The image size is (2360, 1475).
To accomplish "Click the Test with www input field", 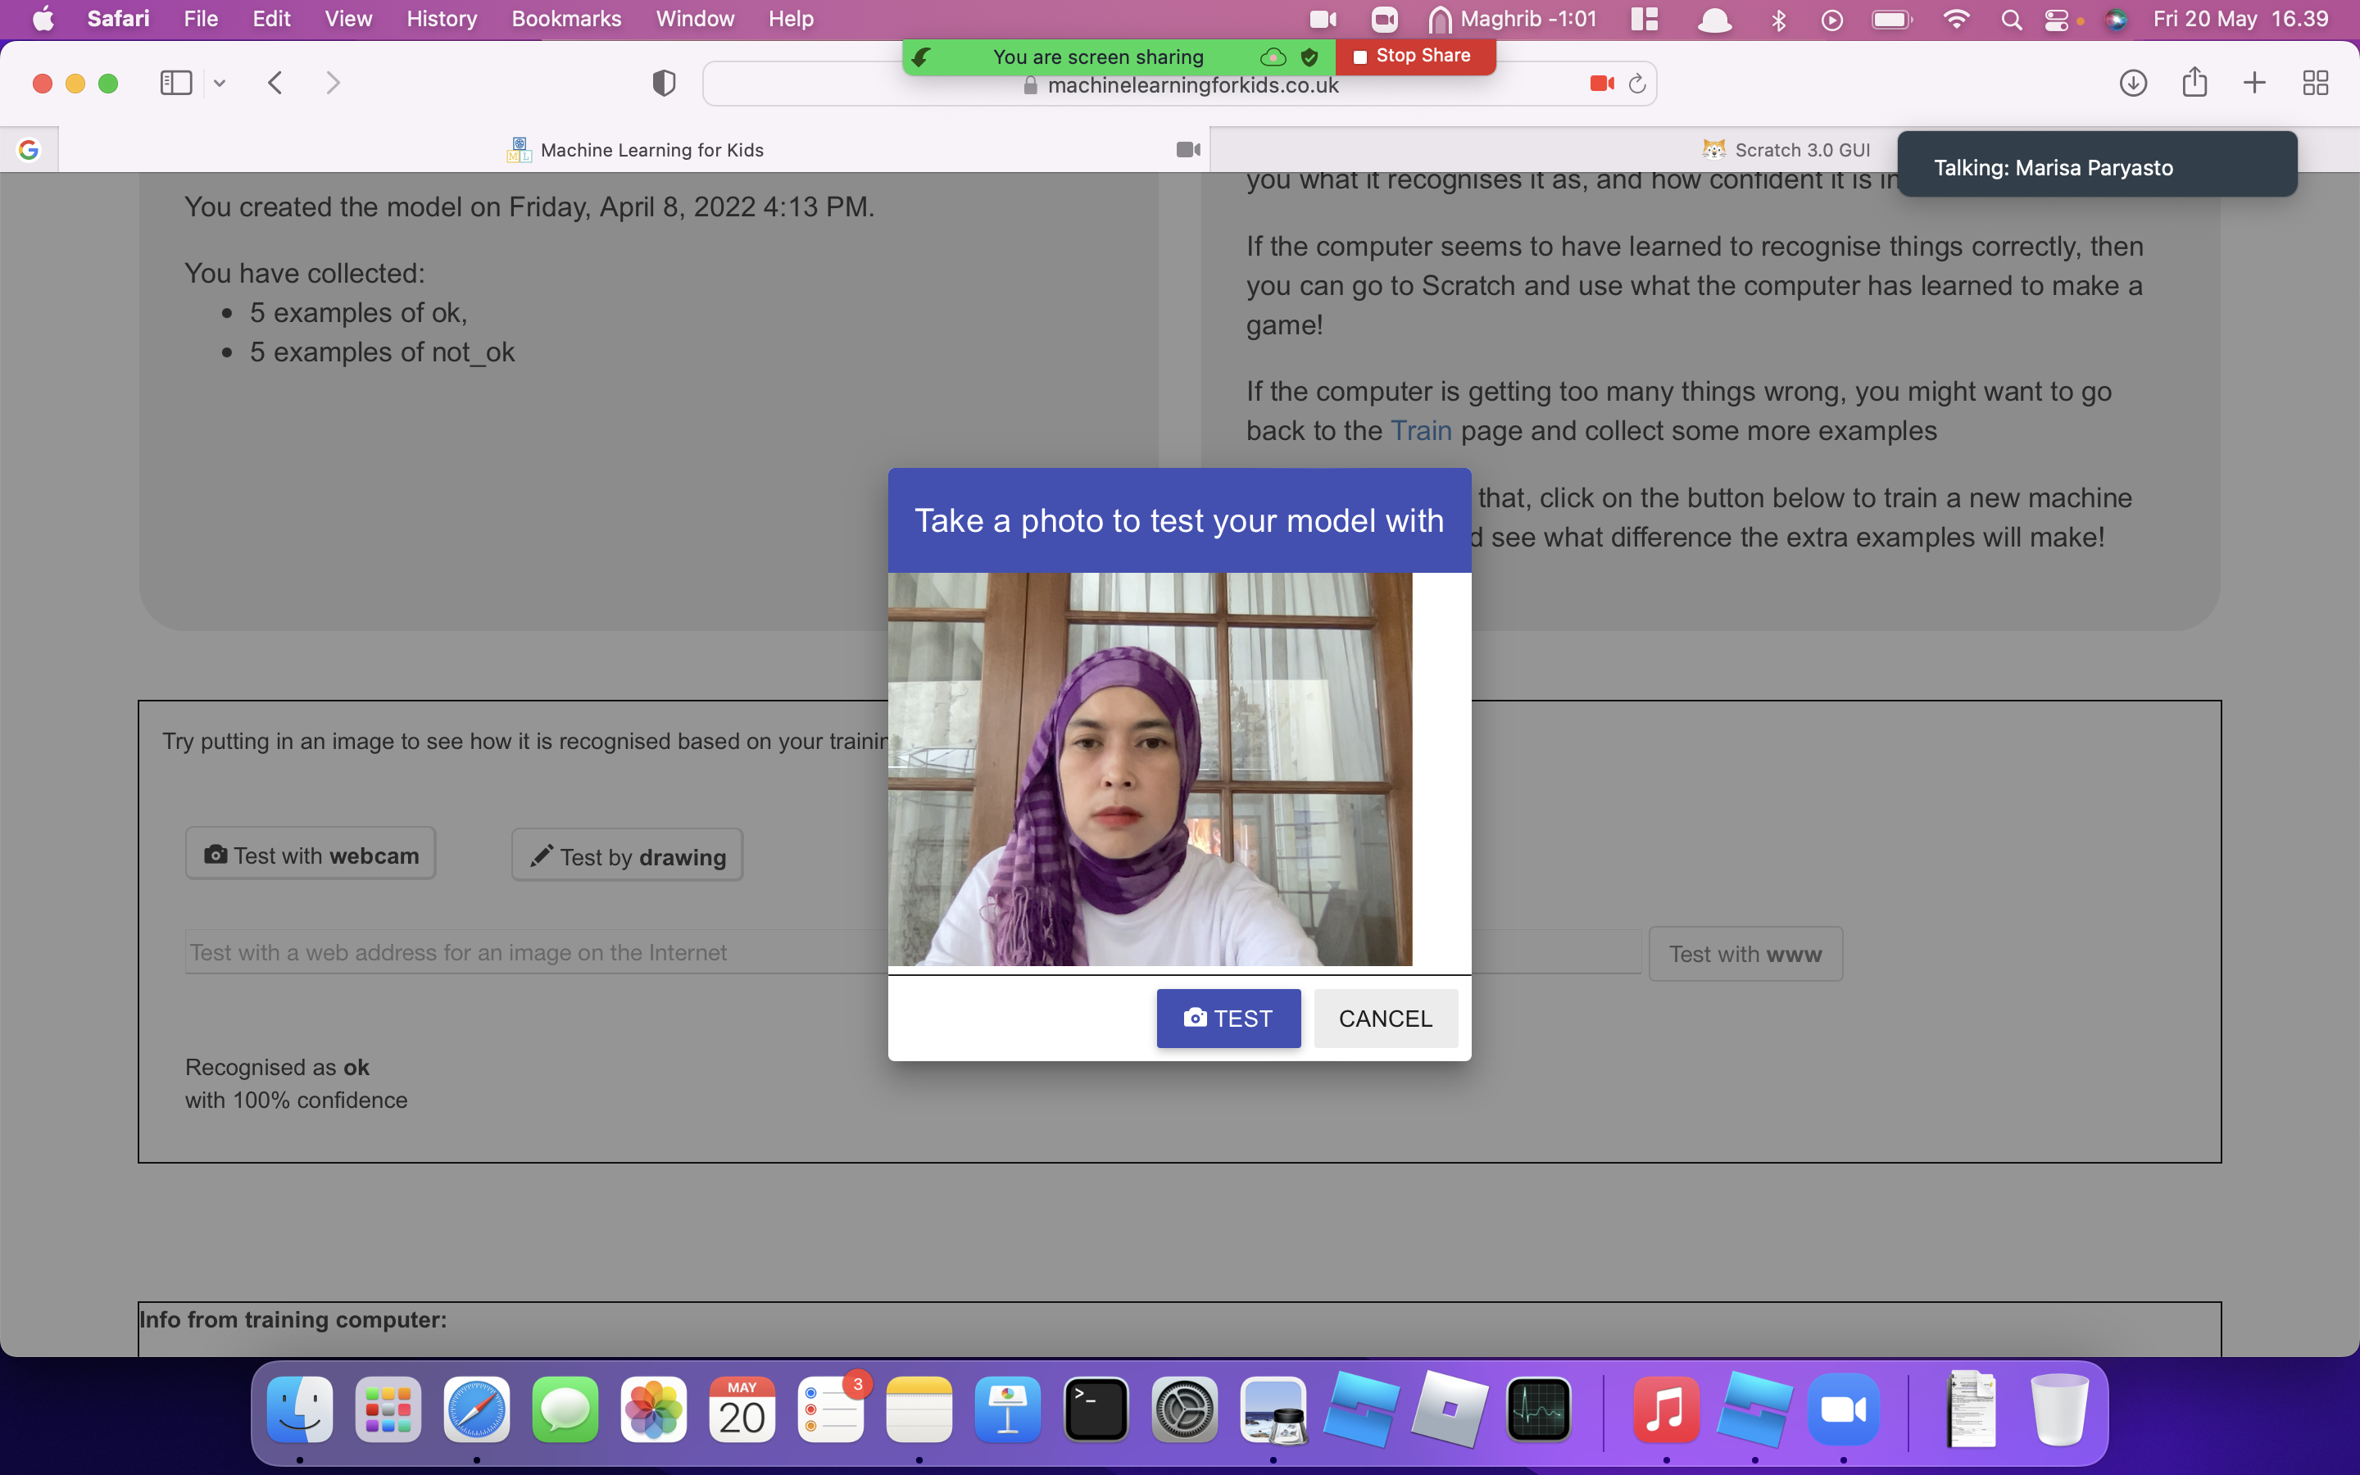I will point(910,951).
